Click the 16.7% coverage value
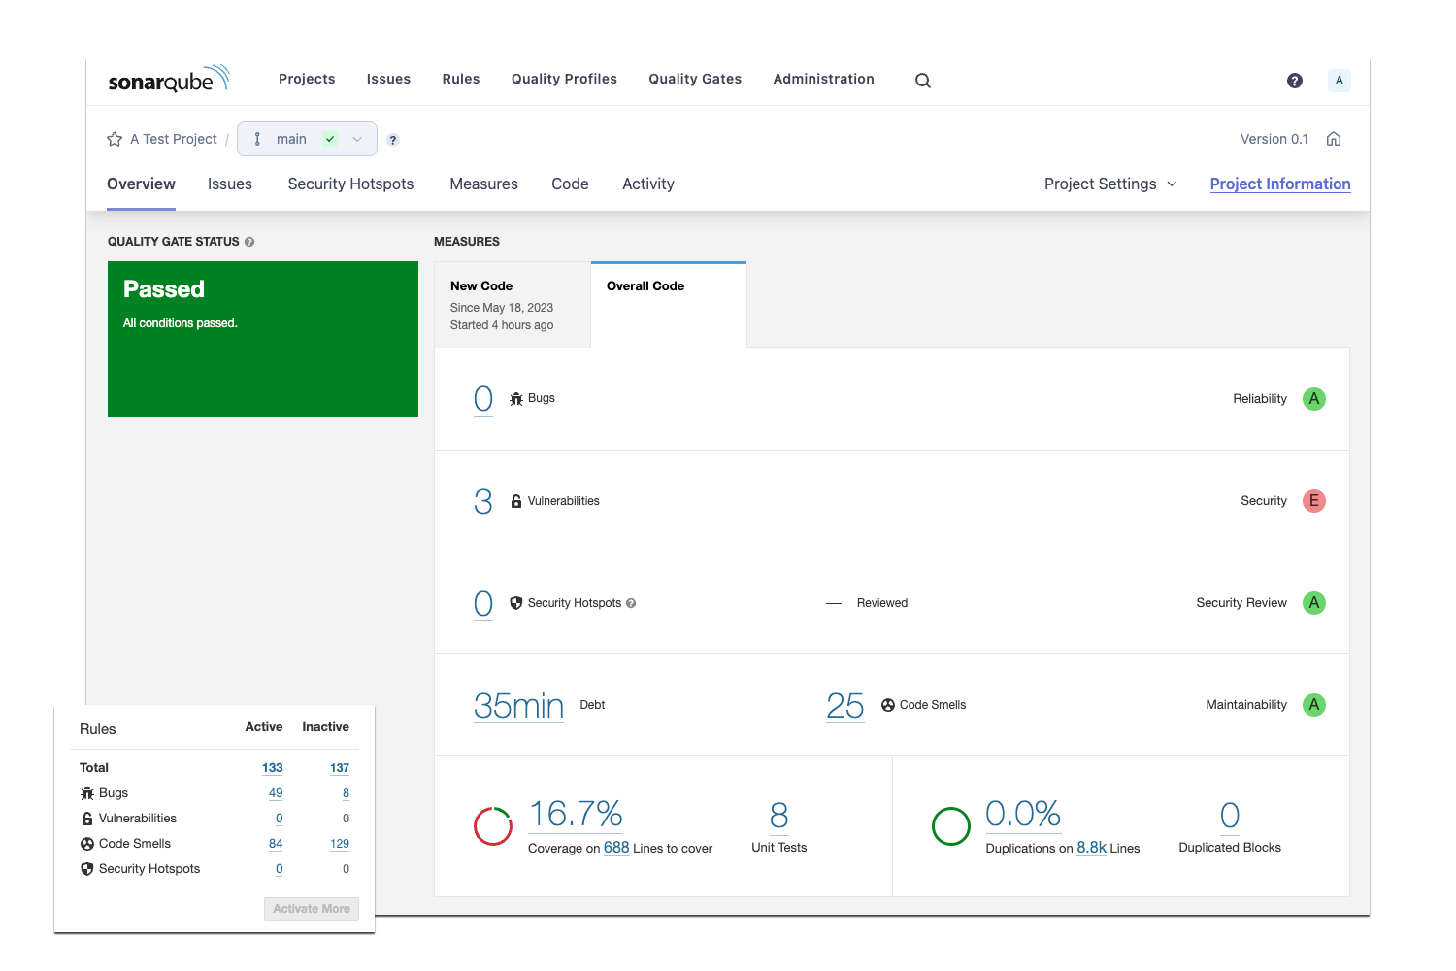 (x=576, y=814)
